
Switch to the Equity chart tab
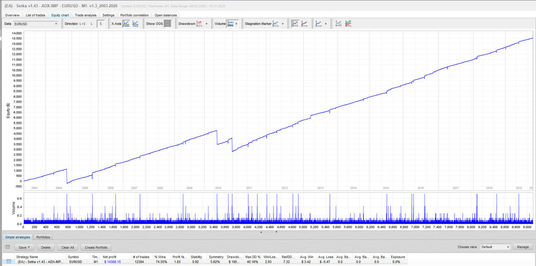coord(60,15)
